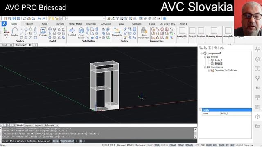Open the Layers panel icon in sidebar
This screenshot has height=147, width=262.
tap(257, 59)
